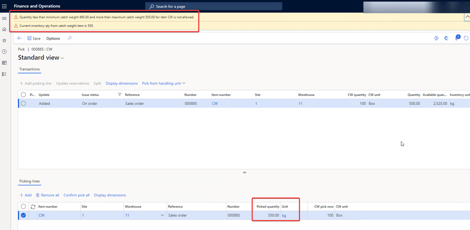Click Search for a page box

[213, 6]
